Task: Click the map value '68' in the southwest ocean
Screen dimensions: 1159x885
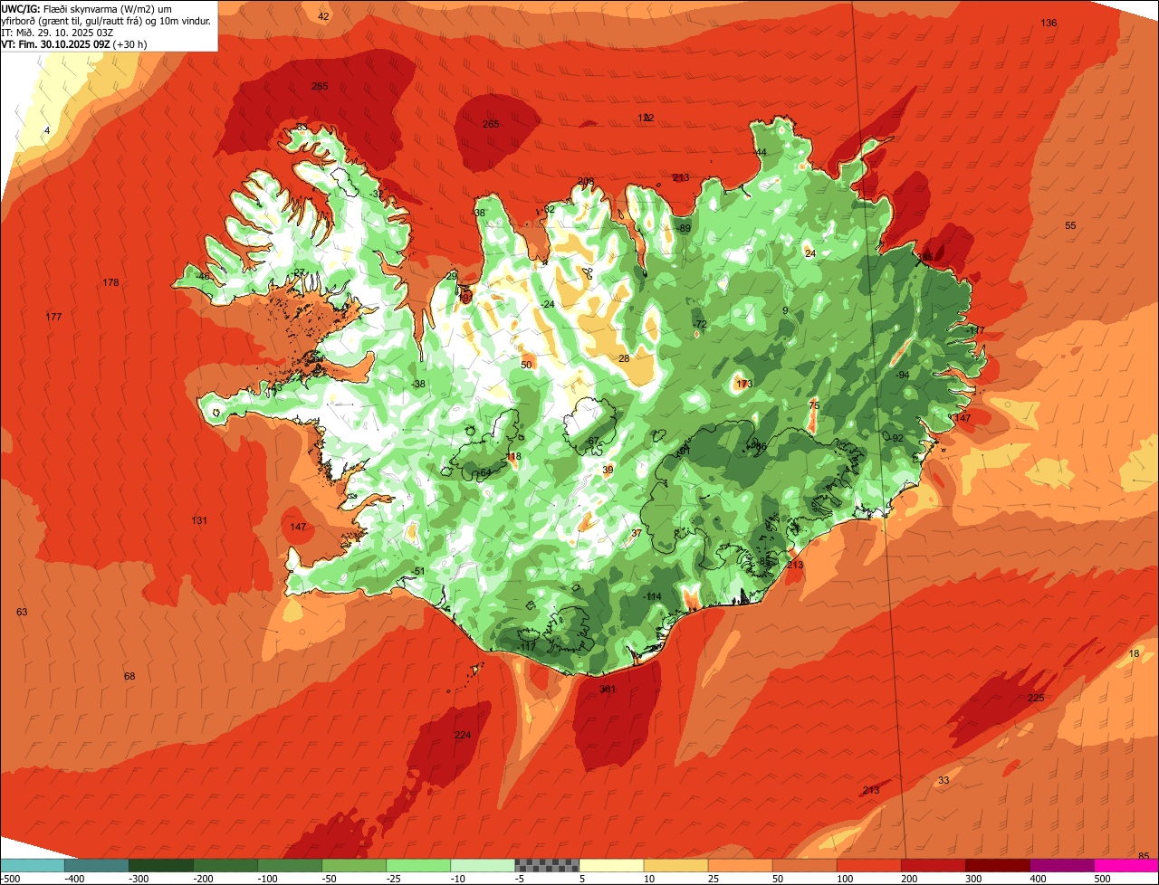Action: [x=129, y=677]
